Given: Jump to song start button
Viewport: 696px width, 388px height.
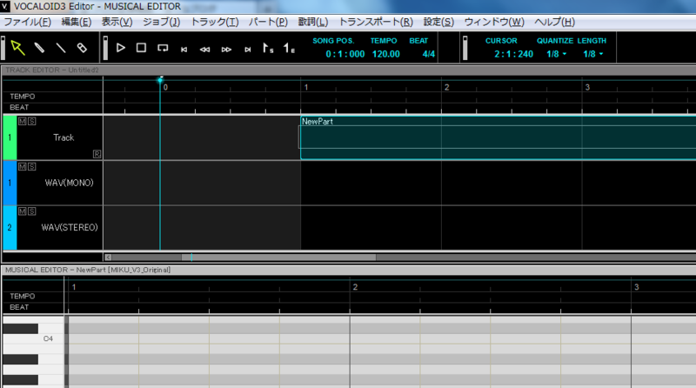Looking at the screenshot, I should click(184, 50).
